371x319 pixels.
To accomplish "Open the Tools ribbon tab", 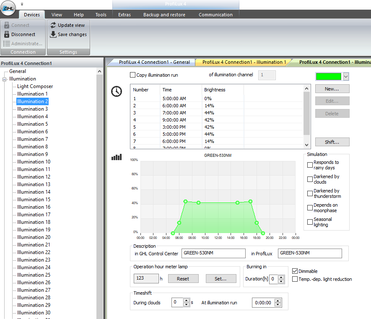I will click(x=101, y=15).
